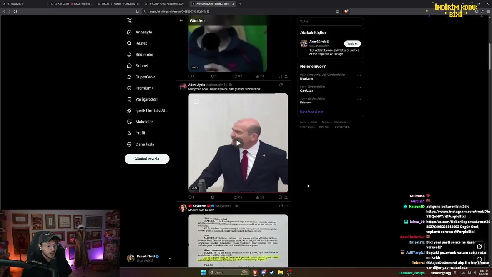Screen dimensions: 492x277
Task: Click the page scrollbar thumb
Action: coord(490,57)
